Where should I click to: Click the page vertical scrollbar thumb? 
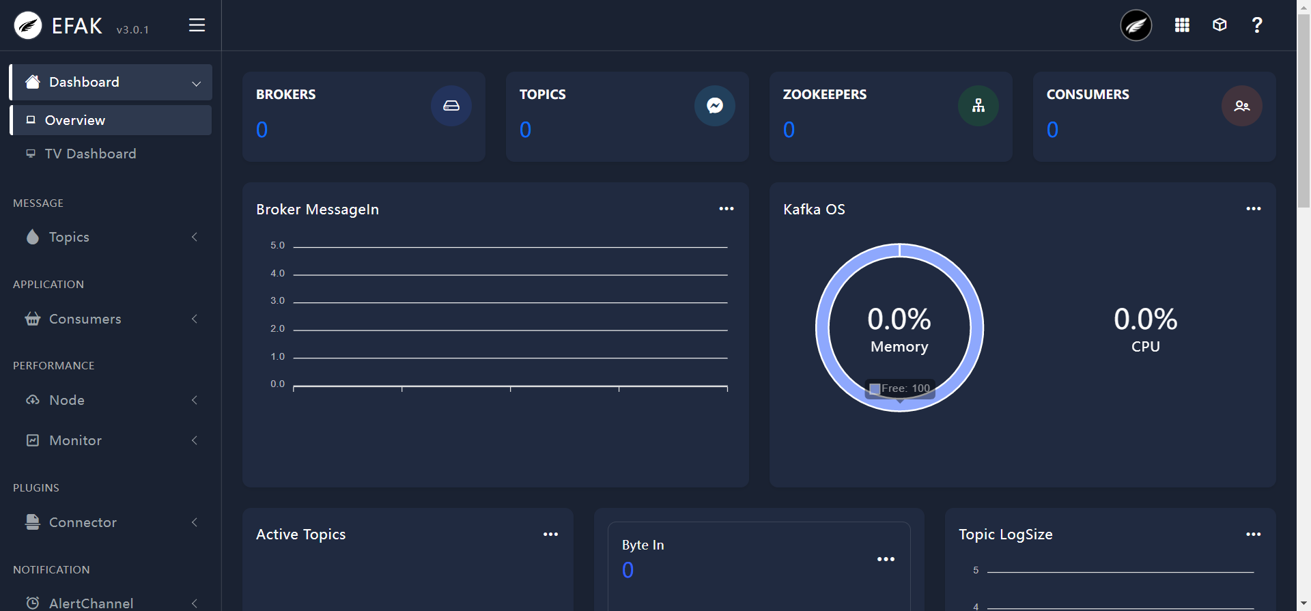pyautogui.click(x=1303, y=111)
